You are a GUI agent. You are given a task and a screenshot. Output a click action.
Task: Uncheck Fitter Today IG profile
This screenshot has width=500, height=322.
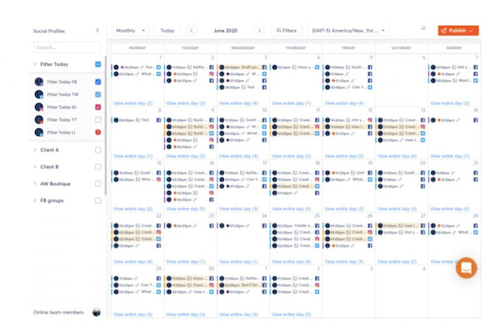(x=97, y=108)
